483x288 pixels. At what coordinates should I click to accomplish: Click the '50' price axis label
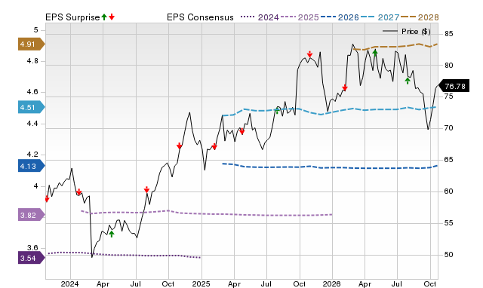click(449, 255)
